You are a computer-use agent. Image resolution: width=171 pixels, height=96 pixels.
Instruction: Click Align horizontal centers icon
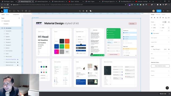[x=154, y=18]
